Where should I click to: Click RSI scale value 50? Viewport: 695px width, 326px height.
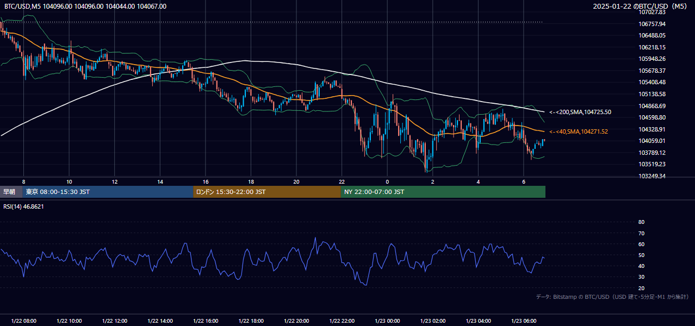click(x=642, y=255)
